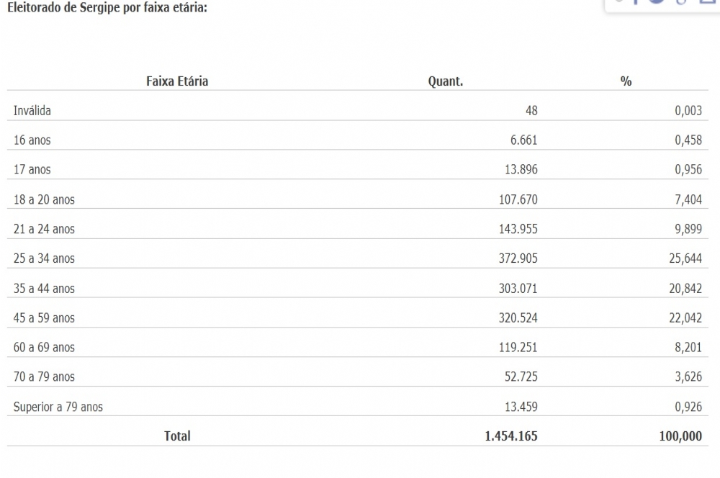This screenshot has width=720, height=478.
Task: Click the bold 'Total' row label
Action: (177, 436)
